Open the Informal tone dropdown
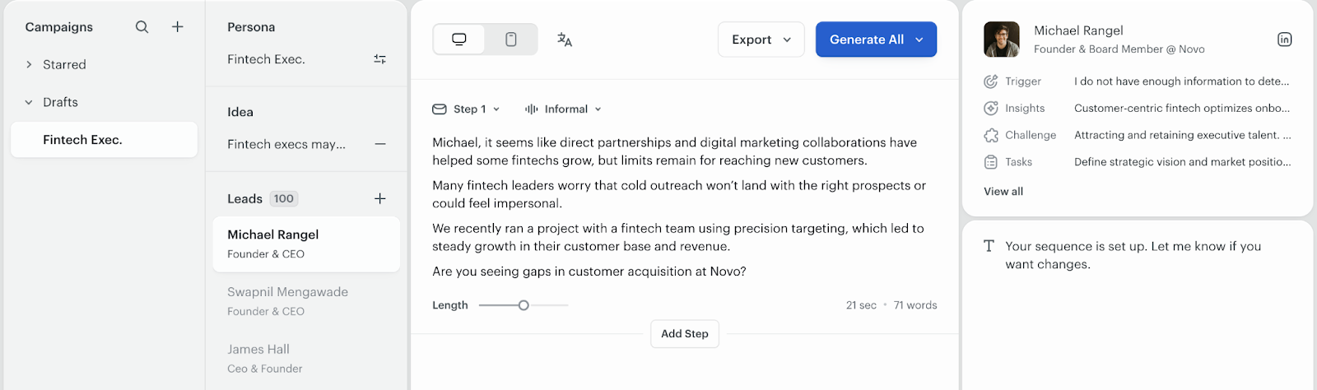Screen dimensions: 1317x390 tap(564, 109)
